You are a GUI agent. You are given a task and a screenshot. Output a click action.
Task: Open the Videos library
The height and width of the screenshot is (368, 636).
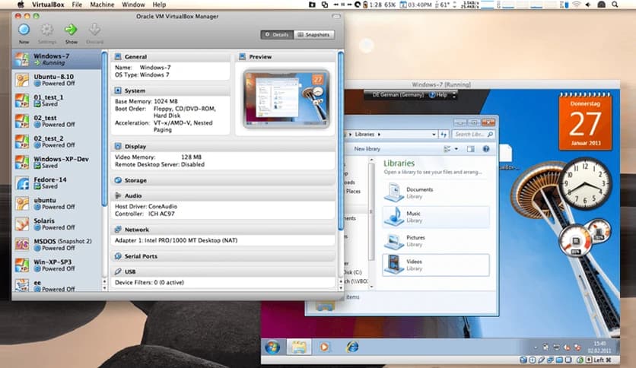pyautogui.click(x=436, y=265)
